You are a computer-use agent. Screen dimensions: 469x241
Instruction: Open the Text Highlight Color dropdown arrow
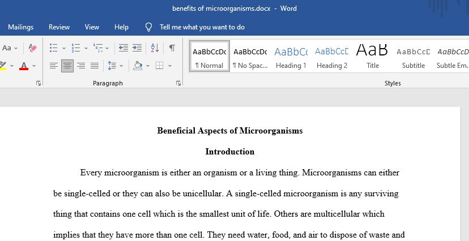(x=12, y=66)
